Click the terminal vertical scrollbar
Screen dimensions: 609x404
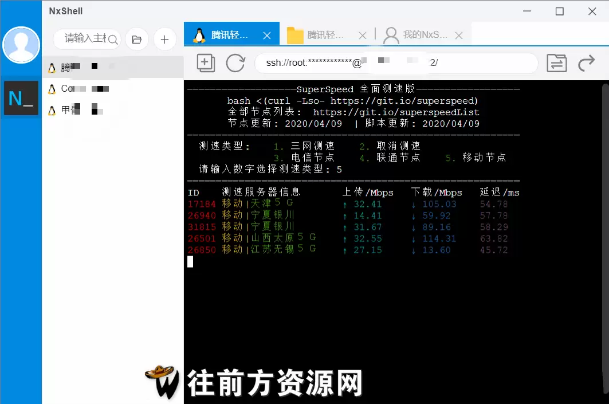[x=605, y=237]
